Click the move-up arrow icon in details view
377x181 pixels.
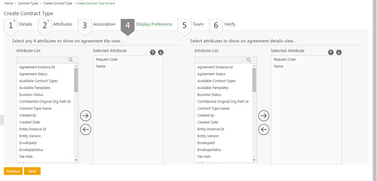click(x=330, y=52)
